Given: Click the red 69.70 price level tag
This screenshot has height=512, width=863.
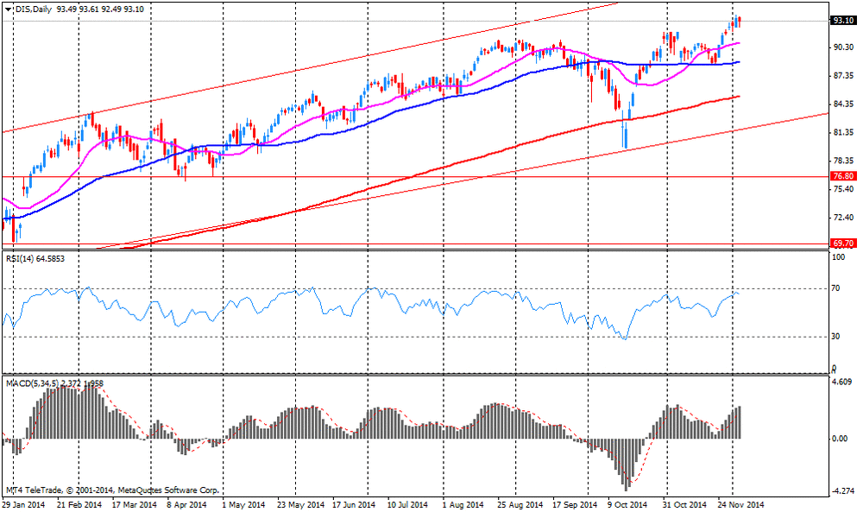Looking at the screenshot, I should point(842,244).
